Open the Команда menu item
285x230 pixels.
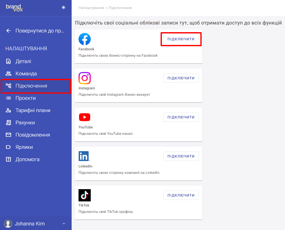coord(36,74)
